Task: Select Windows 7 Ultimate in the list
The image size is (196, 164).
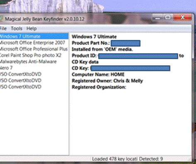Action: click(34, 36)
